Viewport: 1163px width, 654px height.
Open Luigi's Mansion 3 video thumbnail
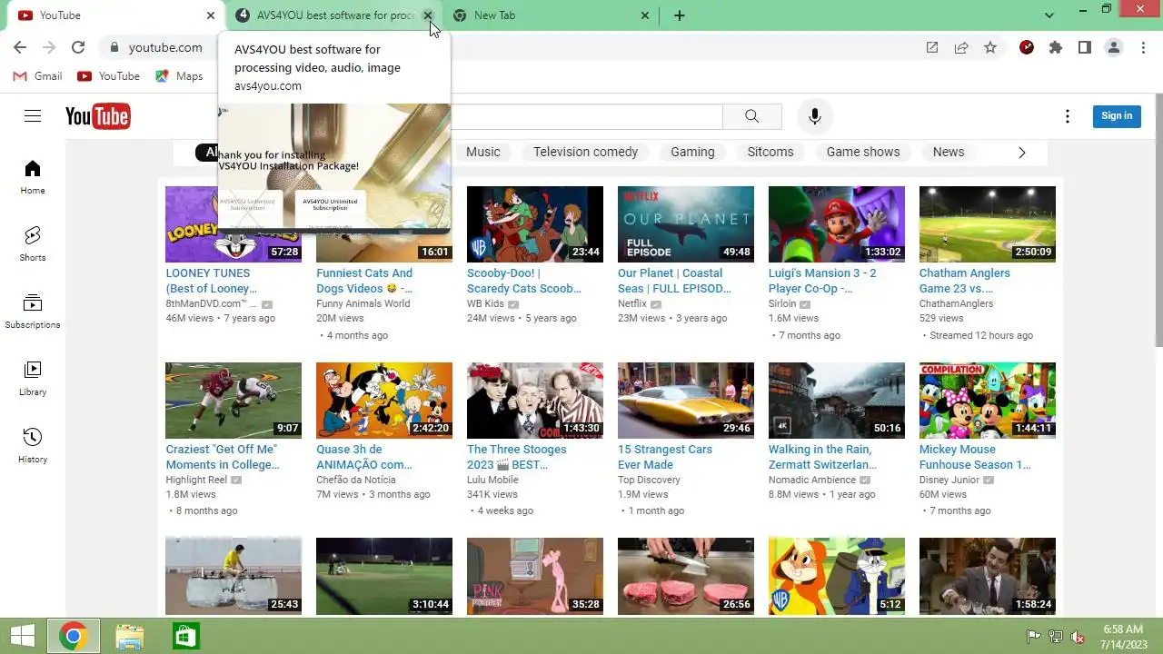(x=837, y=224)
